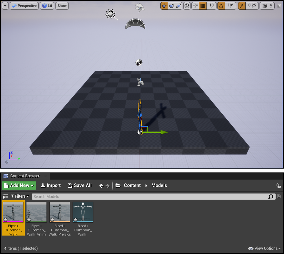Select the sphere reflection capture icon
284x254 pixels.
coord(139,62)
